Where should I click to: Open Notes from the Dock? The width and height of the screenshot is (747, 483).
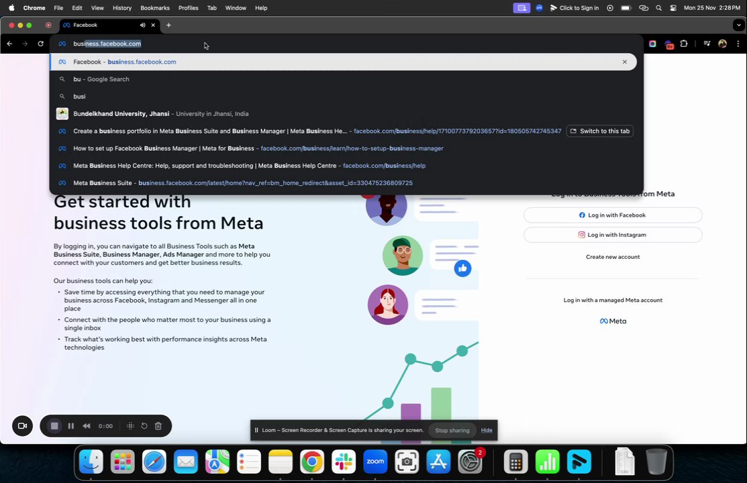pyautogui.click(x=281, y=462)
